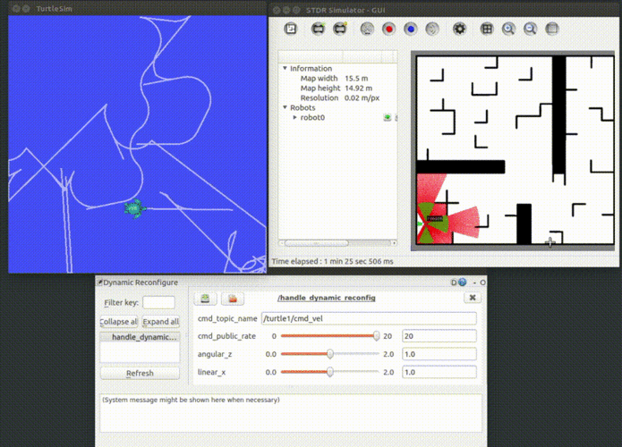Click the Filter key input box
The width and height of the screenshot is (622, 447).
pyautogui.click(x=158, y=303)
